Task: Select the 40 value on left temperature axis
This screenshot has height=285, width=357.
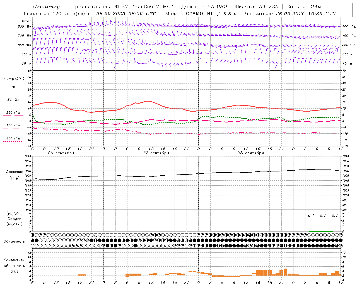Action: [x=29, y=71]
